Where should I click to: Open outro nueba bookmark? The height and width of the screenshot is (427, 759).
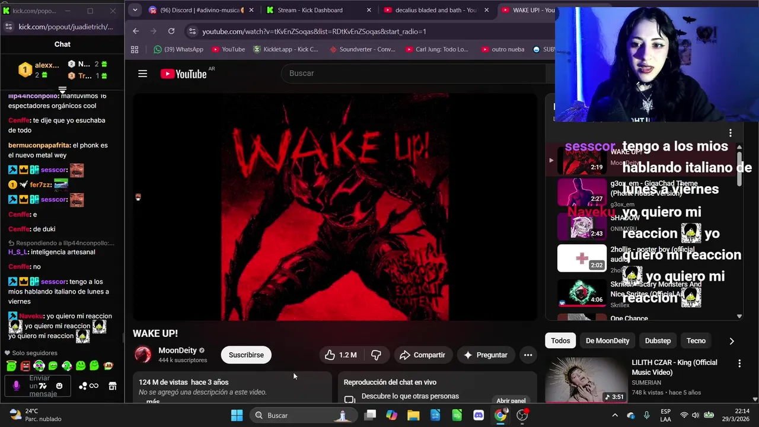[x=502, y=49]
